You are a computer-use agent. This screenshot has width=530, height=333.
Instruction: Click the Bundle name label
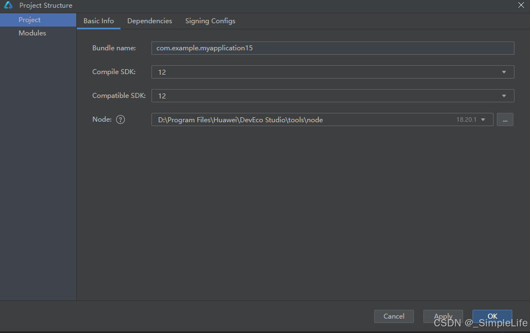[x=114, y=48]
